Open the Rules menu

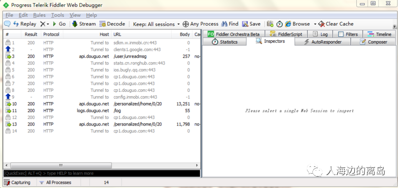coord(39,15)
